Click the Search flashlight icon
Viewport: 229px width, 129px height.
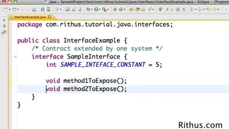tap(150, 10)
